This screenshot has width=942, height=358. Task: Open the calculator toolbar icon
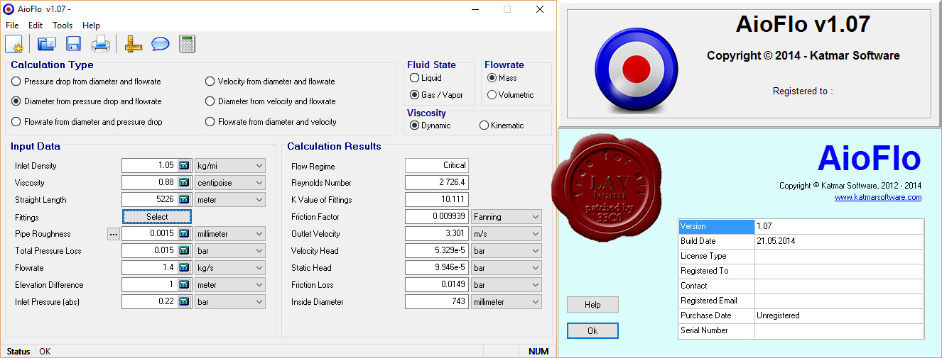click(188, 44)
